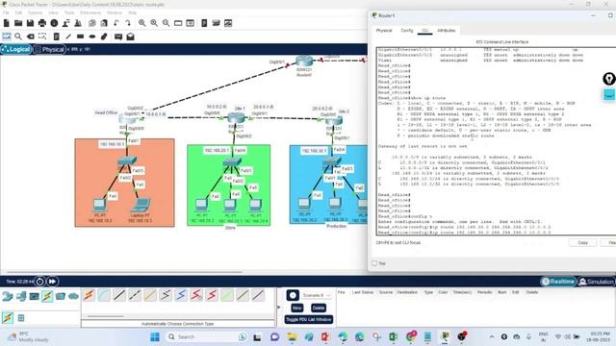Click the Copy button below CLI

click(583, 243)
